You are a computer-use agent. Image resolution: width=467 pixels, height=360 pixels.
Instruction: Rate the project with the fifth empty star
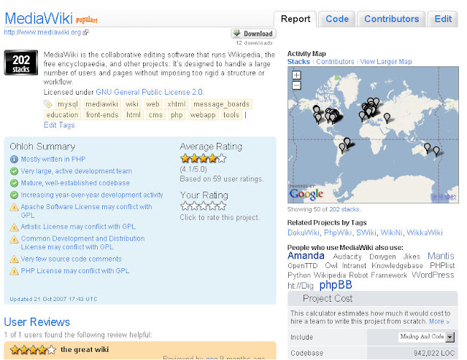(x=222, y=206)
